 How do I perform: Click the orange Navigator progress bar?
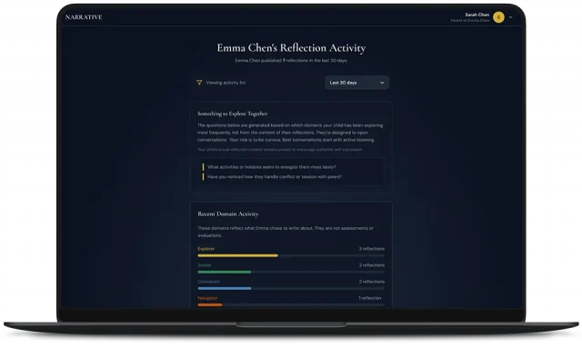[x=210, y=304]
